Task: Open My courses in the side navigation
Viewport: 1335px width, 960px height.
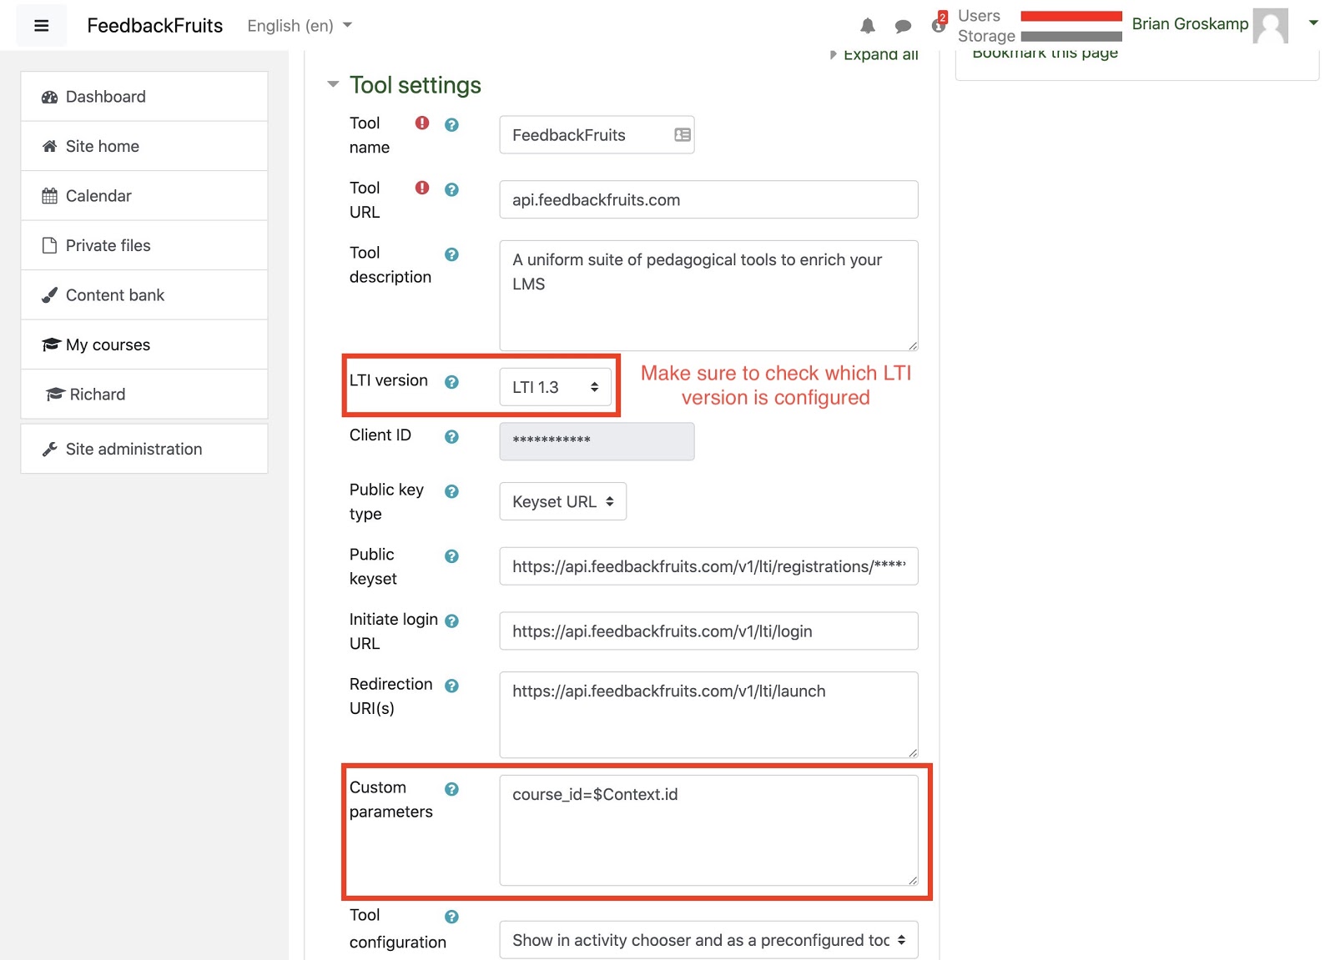Action: pyautogui.click(x=144, y=344)
